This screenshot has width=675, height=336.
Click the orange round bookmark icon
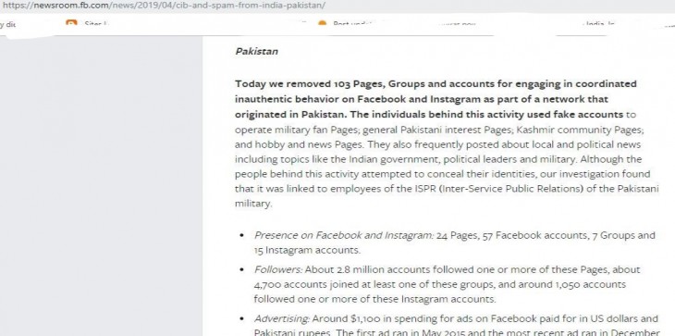click(x=322, y=23)
